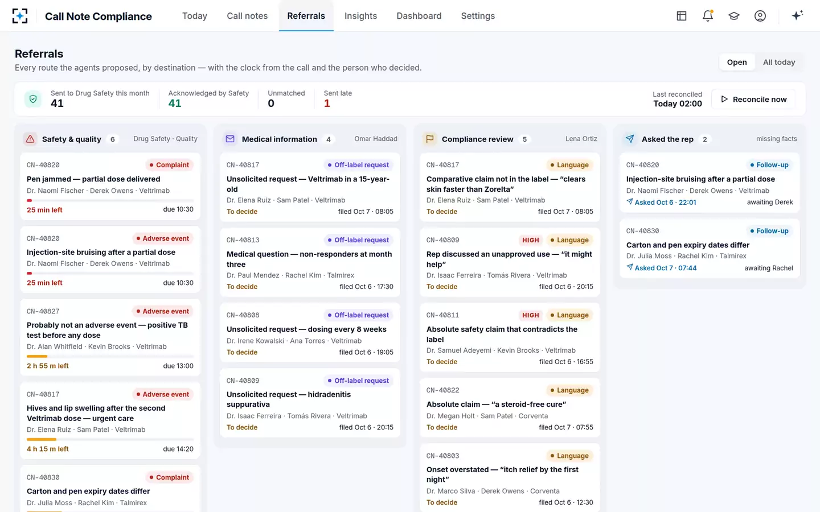Click the Medical information envelope icon

coord(230,139)
